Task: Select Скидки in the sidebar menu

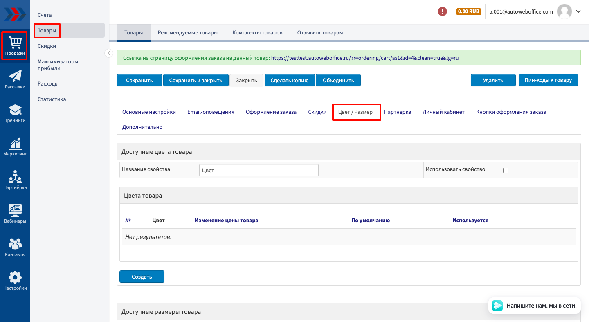Action: (47, 46)
